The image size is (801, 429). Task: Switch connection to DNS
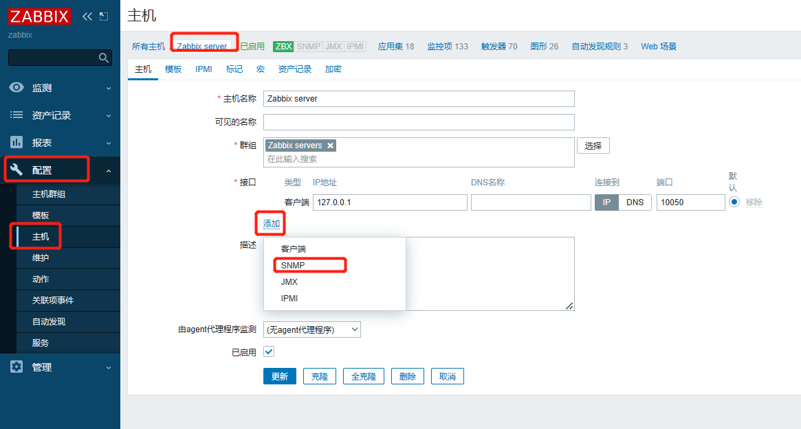point(635,202)
